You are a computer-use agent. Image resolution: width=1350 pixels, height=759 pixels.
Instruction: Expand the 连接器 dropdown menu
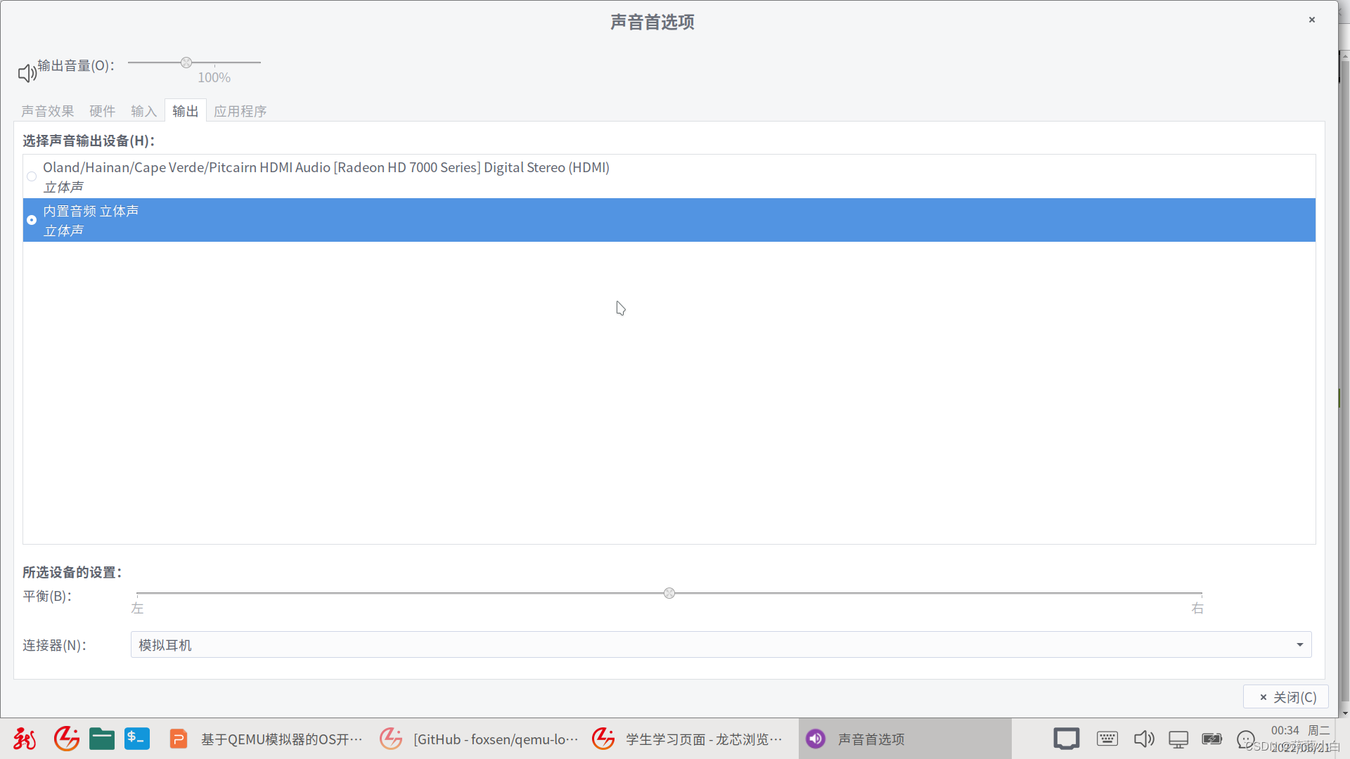pyautogui.click(x=1299, y=644)
